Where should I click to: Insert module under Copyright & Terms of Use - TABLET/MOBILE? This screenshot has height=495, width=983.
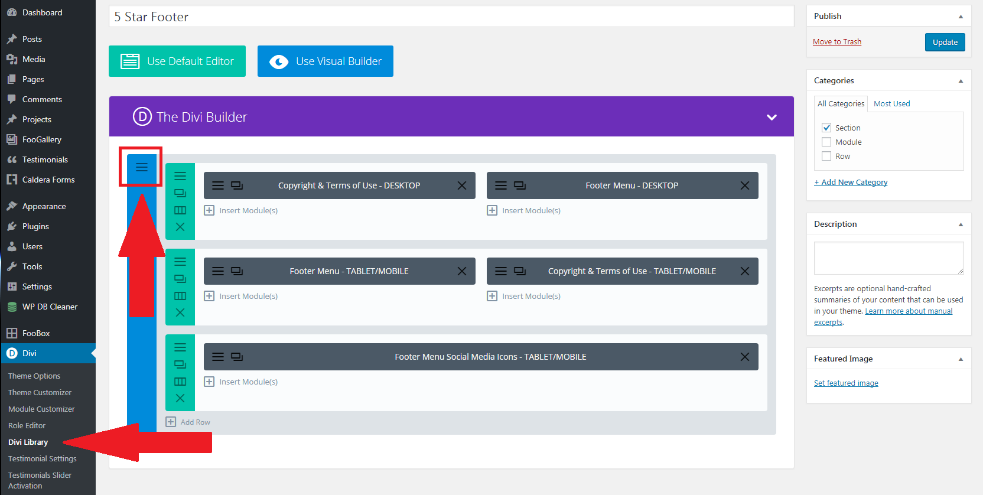(x=524, y=296)
